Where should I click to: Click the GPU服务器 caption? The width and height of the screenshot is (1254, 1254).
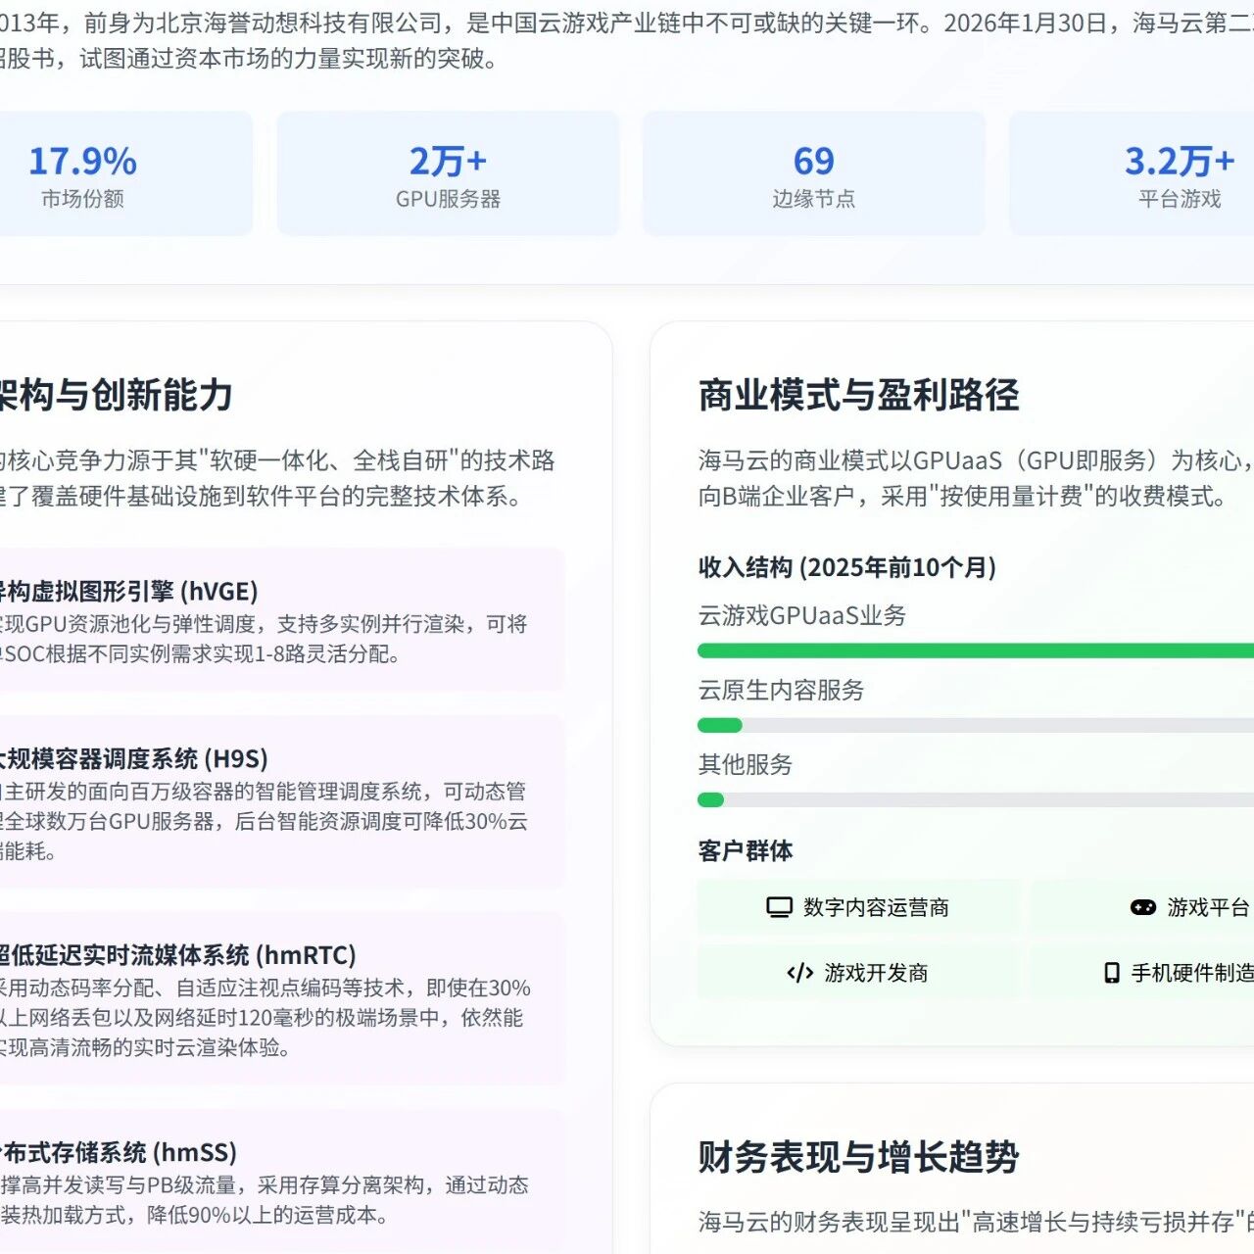pos(448,199)
